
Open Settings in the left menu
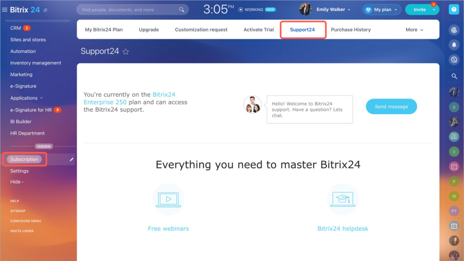pos(19,171)
